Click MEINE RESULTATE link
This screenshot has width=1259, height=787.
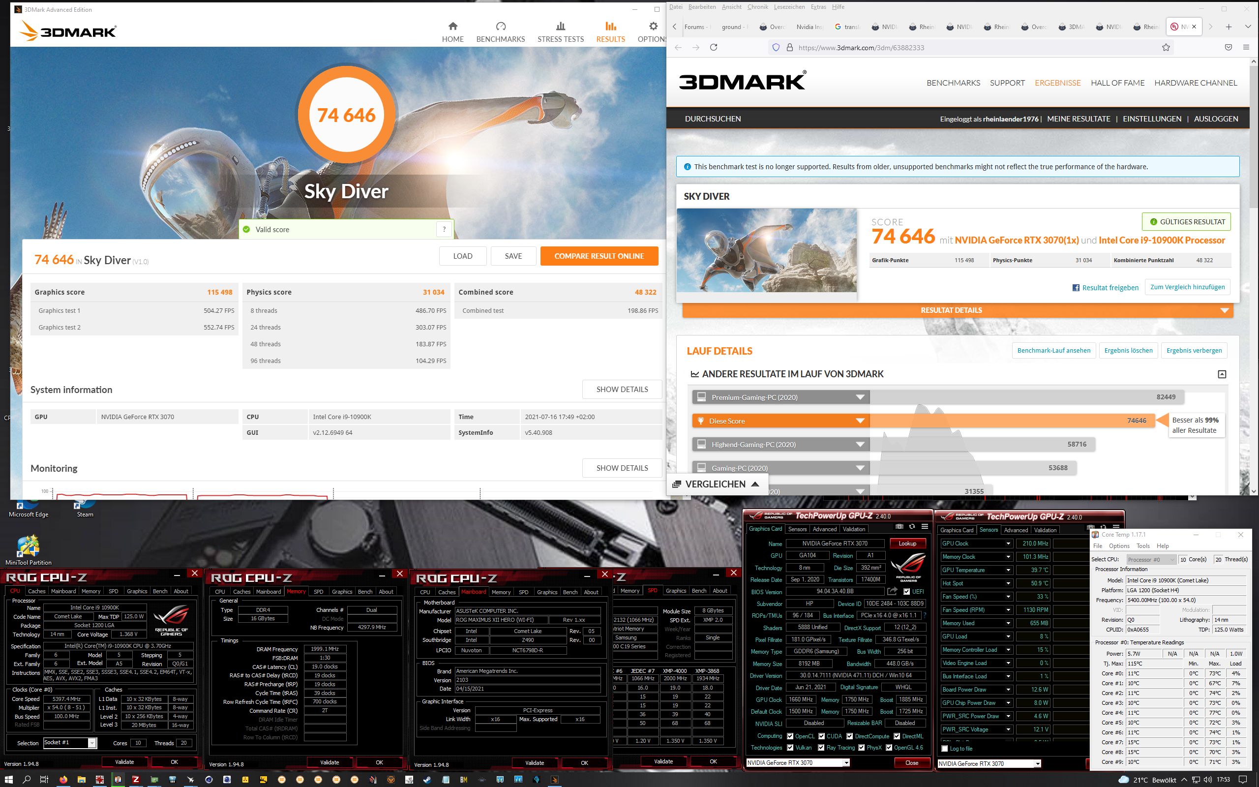[x=1079, y=119]
